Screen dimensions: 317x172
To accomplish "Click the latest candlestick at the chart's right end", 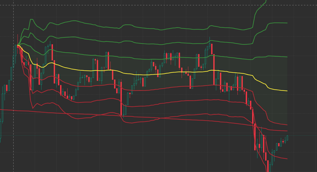I will pyautogui.click(x=287, y=138).
